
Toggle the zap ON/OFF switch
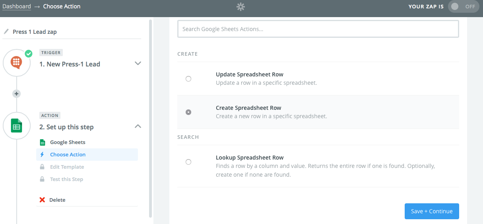coord(463,6)
